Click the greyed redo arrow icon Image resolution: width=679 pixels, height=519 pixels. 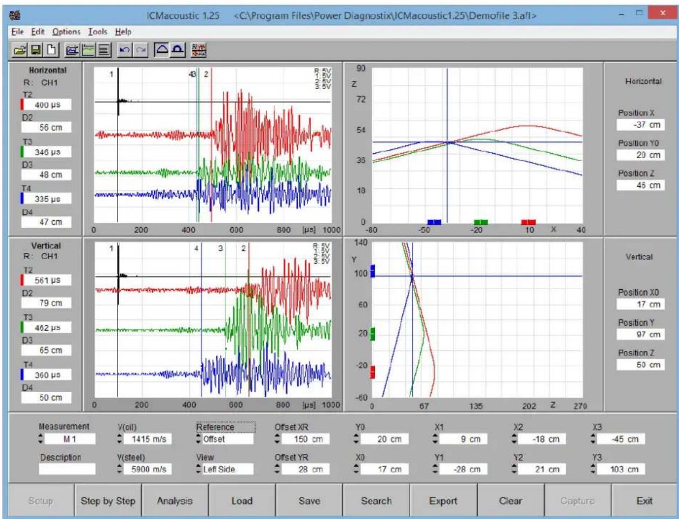click(x=141, y=50)
